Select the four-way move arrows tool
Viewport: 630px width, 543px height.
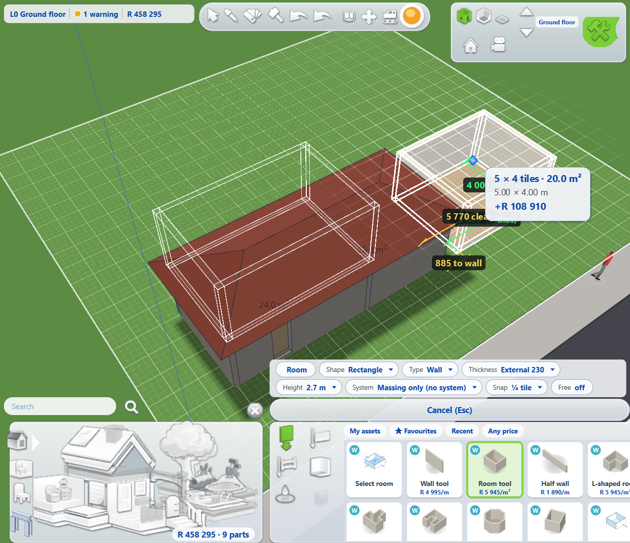pyautogui.click(x=369, y=17)
